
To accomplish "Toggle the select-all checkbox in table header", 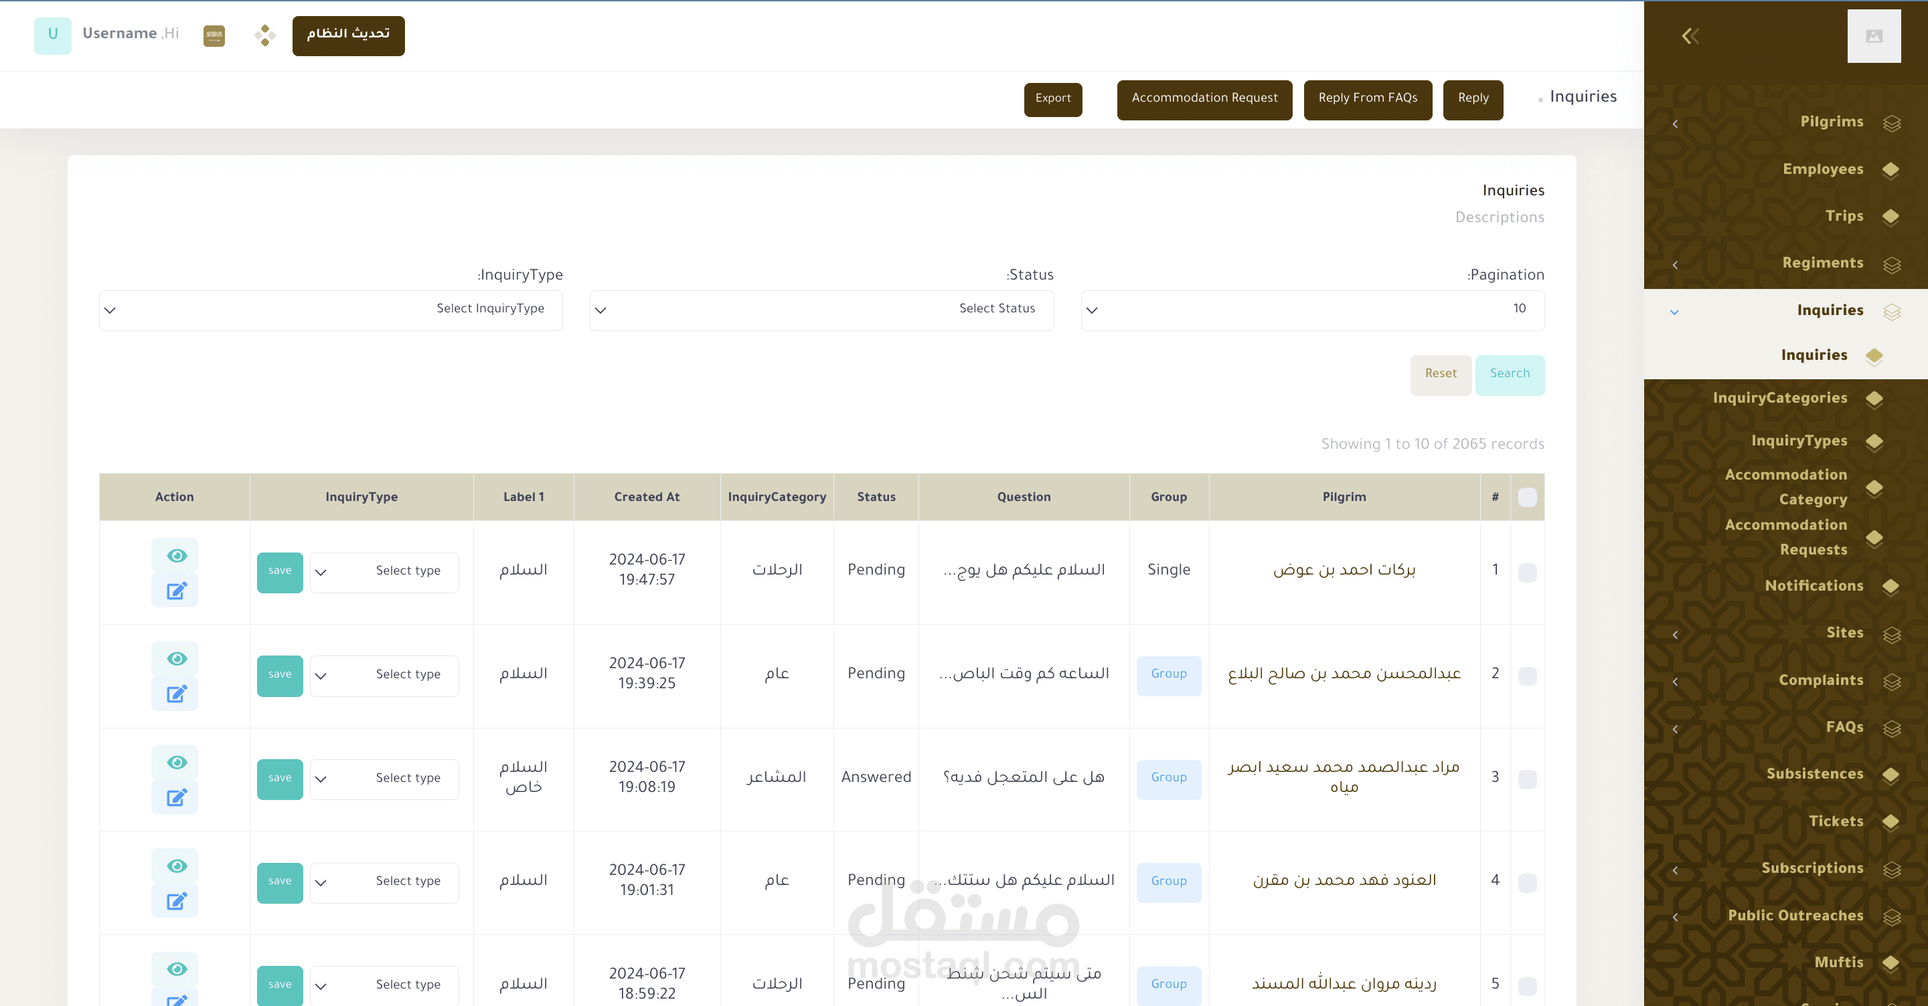I will [x=1527, y=496].
